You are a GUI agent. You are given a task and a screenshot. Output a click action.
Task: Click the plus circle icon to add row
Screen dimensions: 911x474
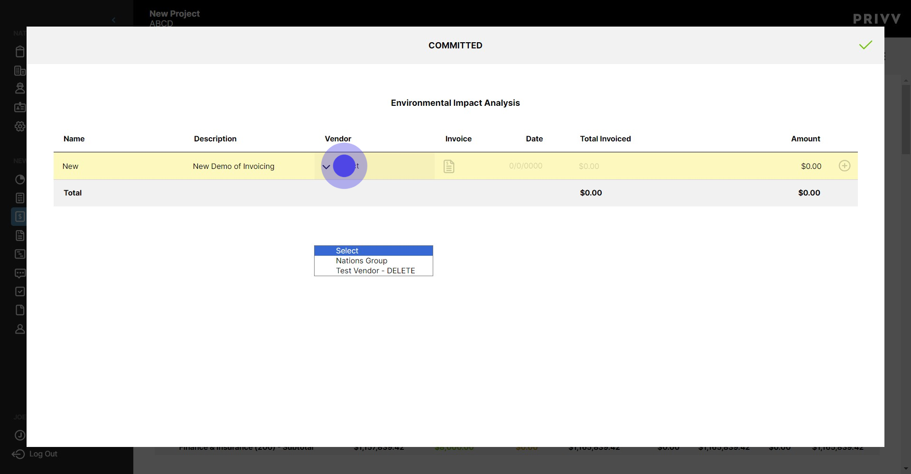844,166
